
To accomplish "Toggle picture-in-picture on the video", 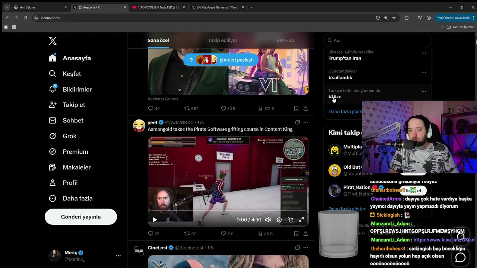I will [291, 220].
